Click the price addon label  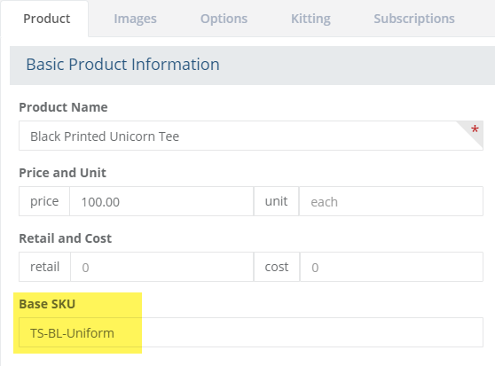(44, 201)
